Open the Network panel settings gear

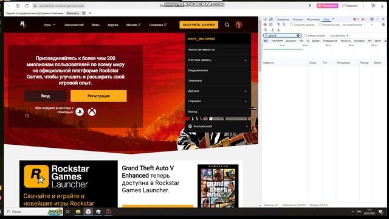(x=384, y=24)
